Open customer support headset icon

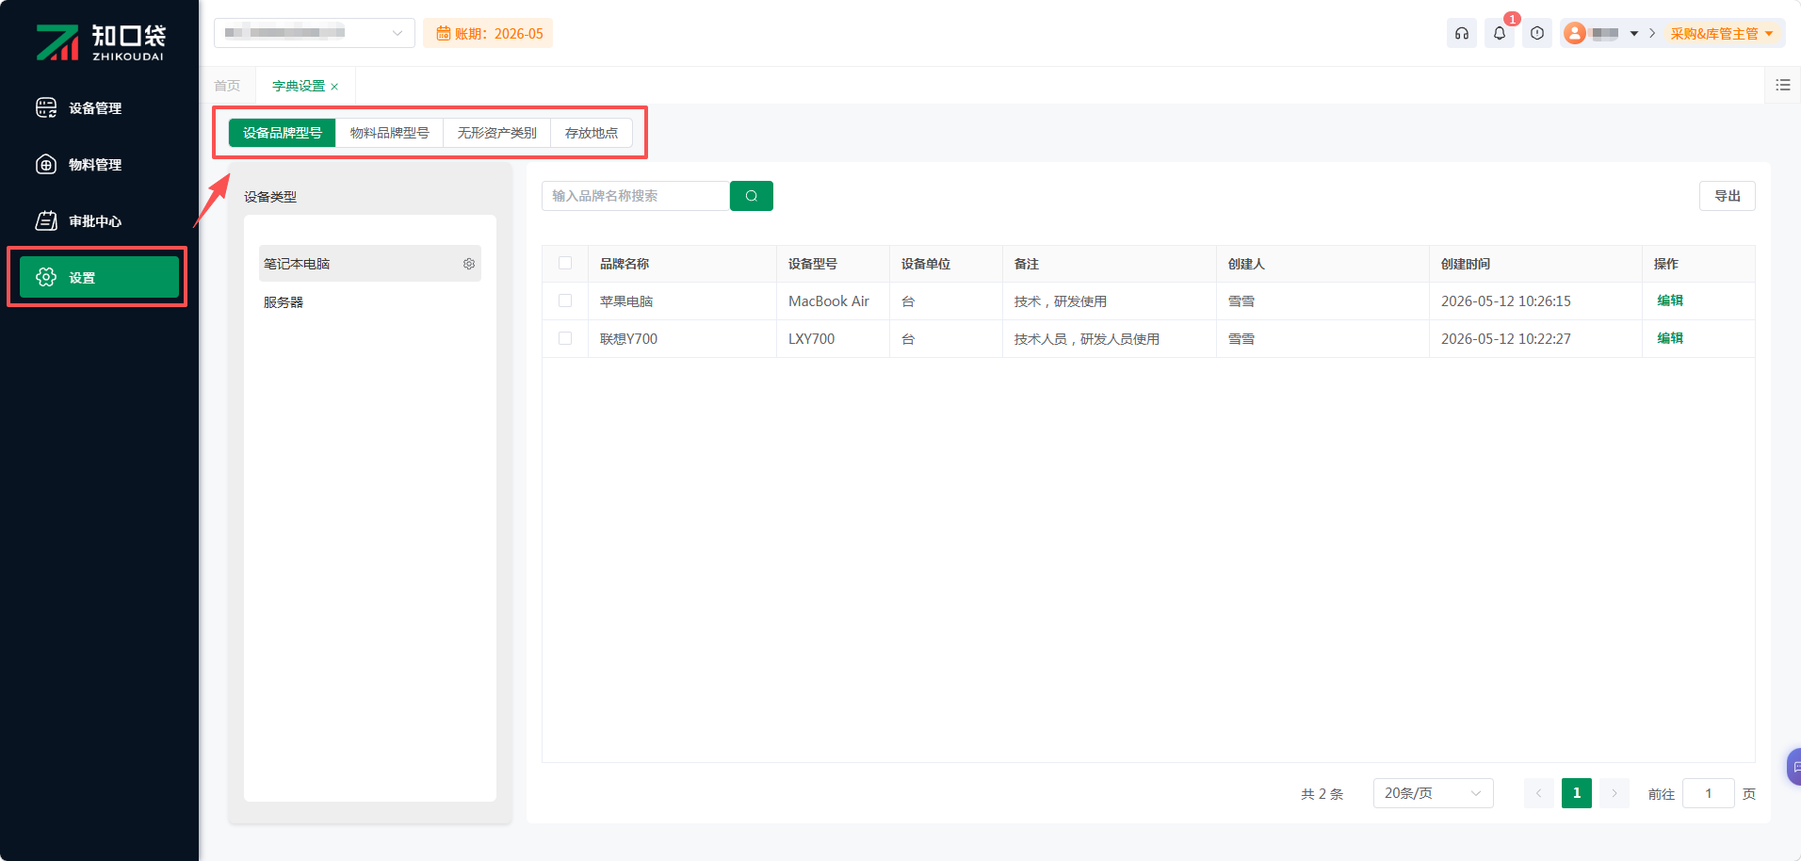tap(1462, 33)
